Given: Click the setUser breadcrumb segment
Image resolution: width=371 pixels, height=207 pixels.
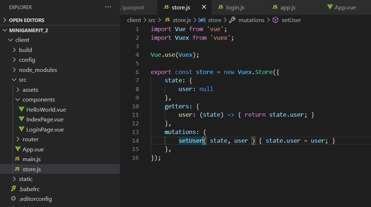Looking at the screenshot, I should (291, 20).
